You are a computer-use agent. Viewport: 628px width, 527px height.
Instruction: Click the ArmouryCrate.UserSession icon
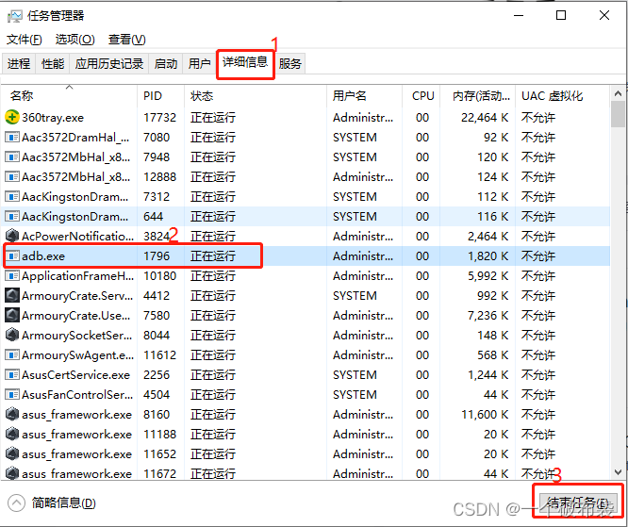click(x=12, y=315)
